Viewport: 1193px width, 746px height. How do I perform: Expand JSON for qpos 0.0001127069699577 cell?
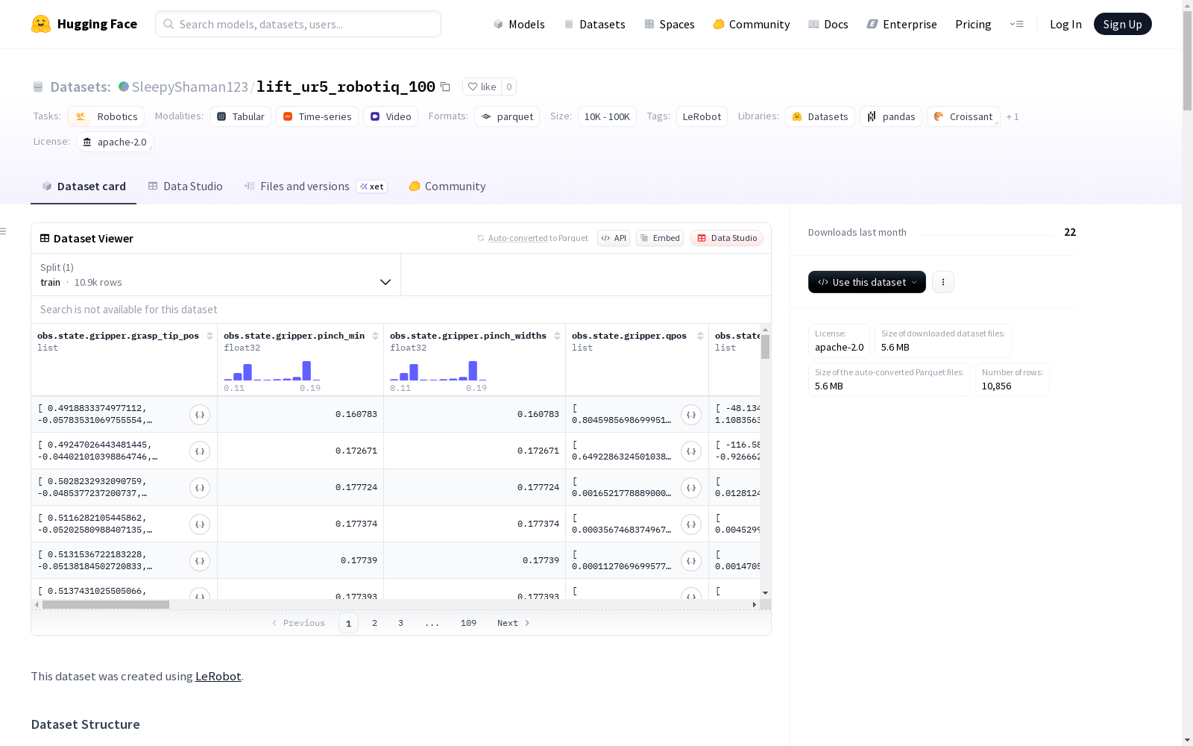(x=691, y=561)
